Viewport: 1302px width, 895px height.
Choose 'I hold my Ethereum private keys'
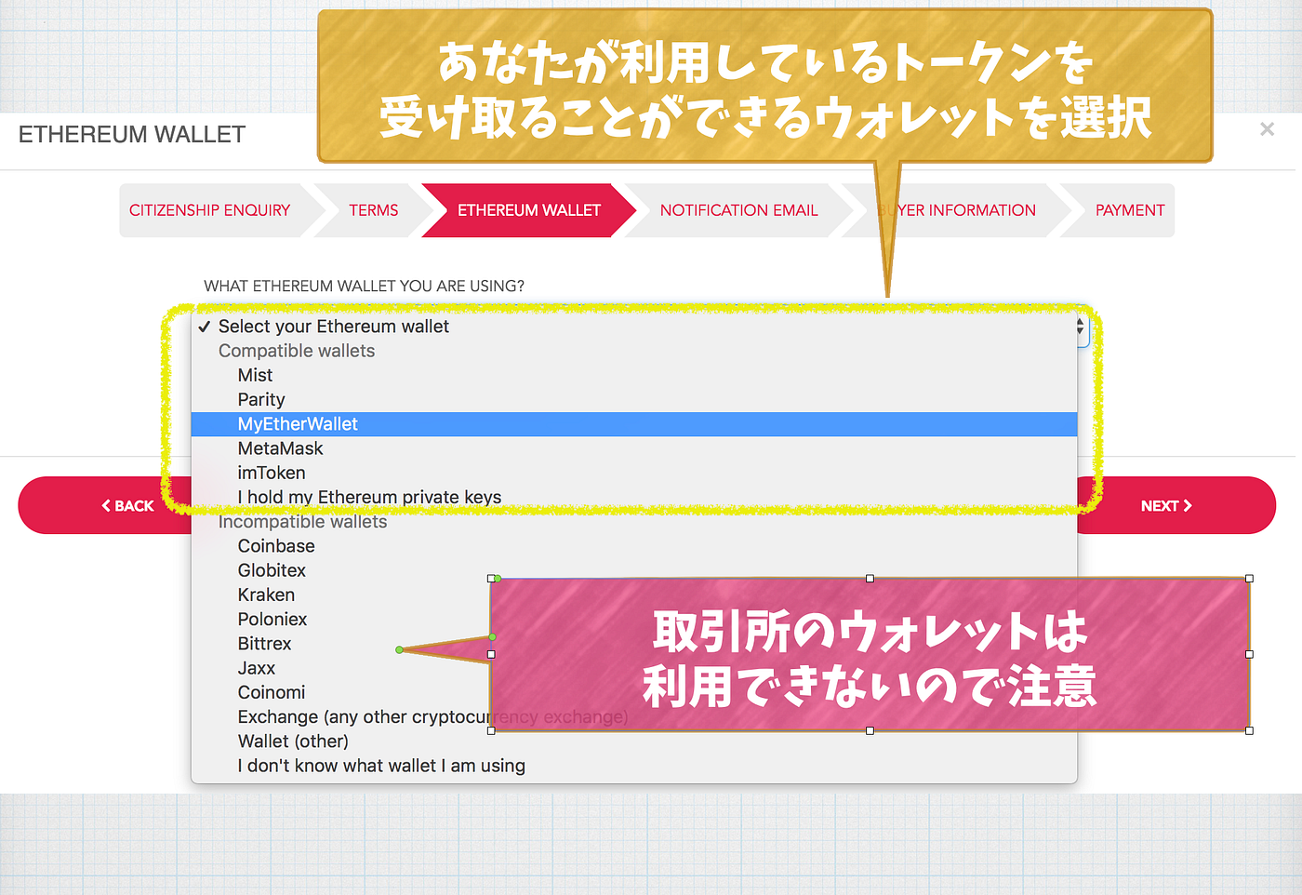[634, 497]
